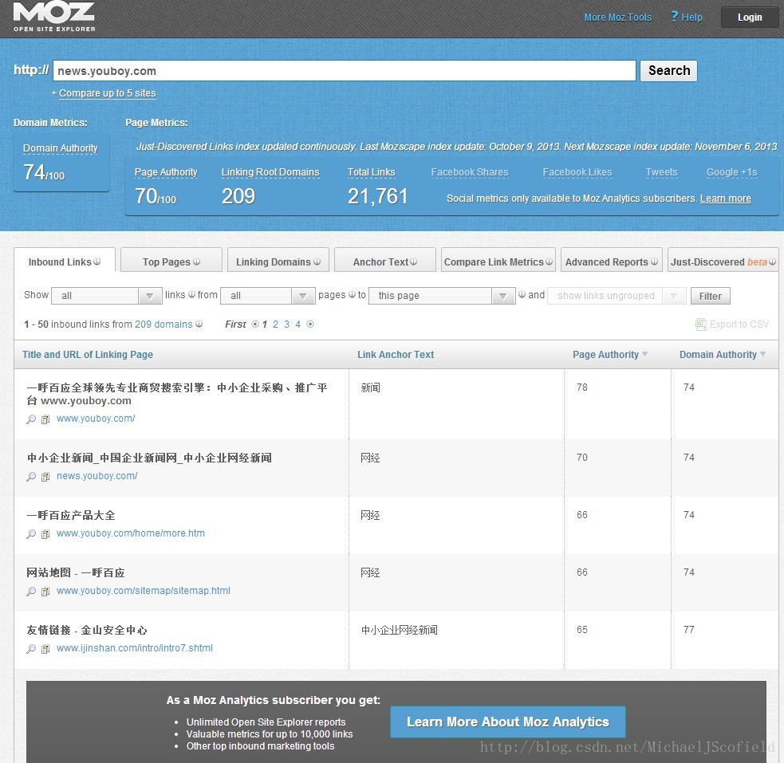Click page icon in sitemap.html row
Image resolution: width=784 pixels, height=763 pixels.
pyautogui.click(x=45, y=592)
